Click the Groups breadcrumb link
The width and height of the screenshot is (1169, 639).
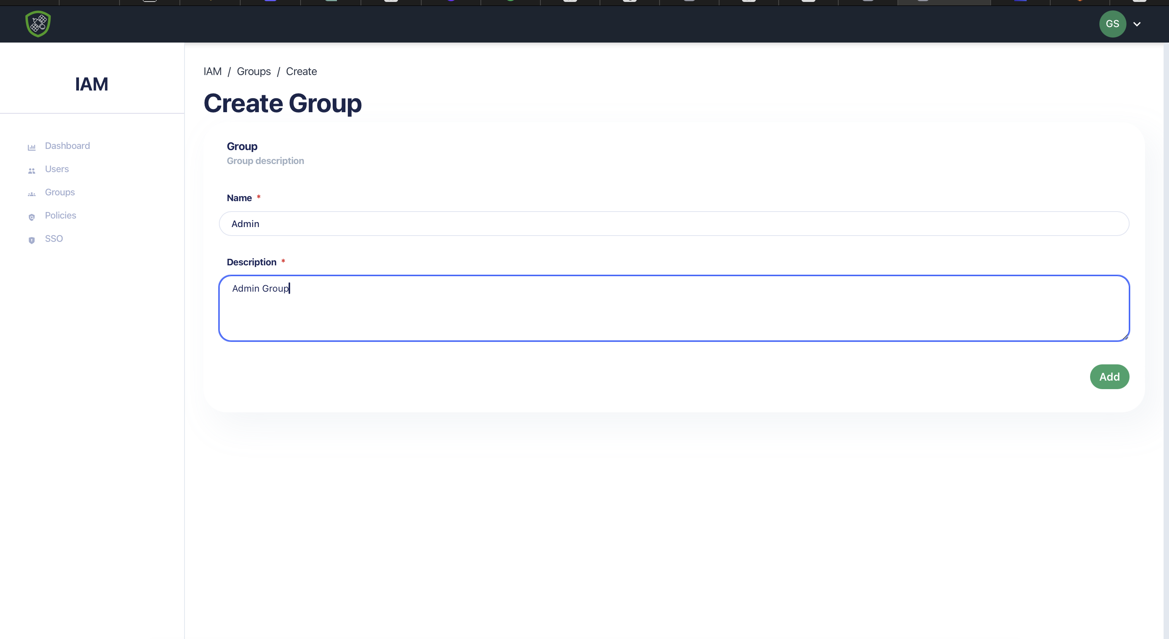tap(254, 72)
